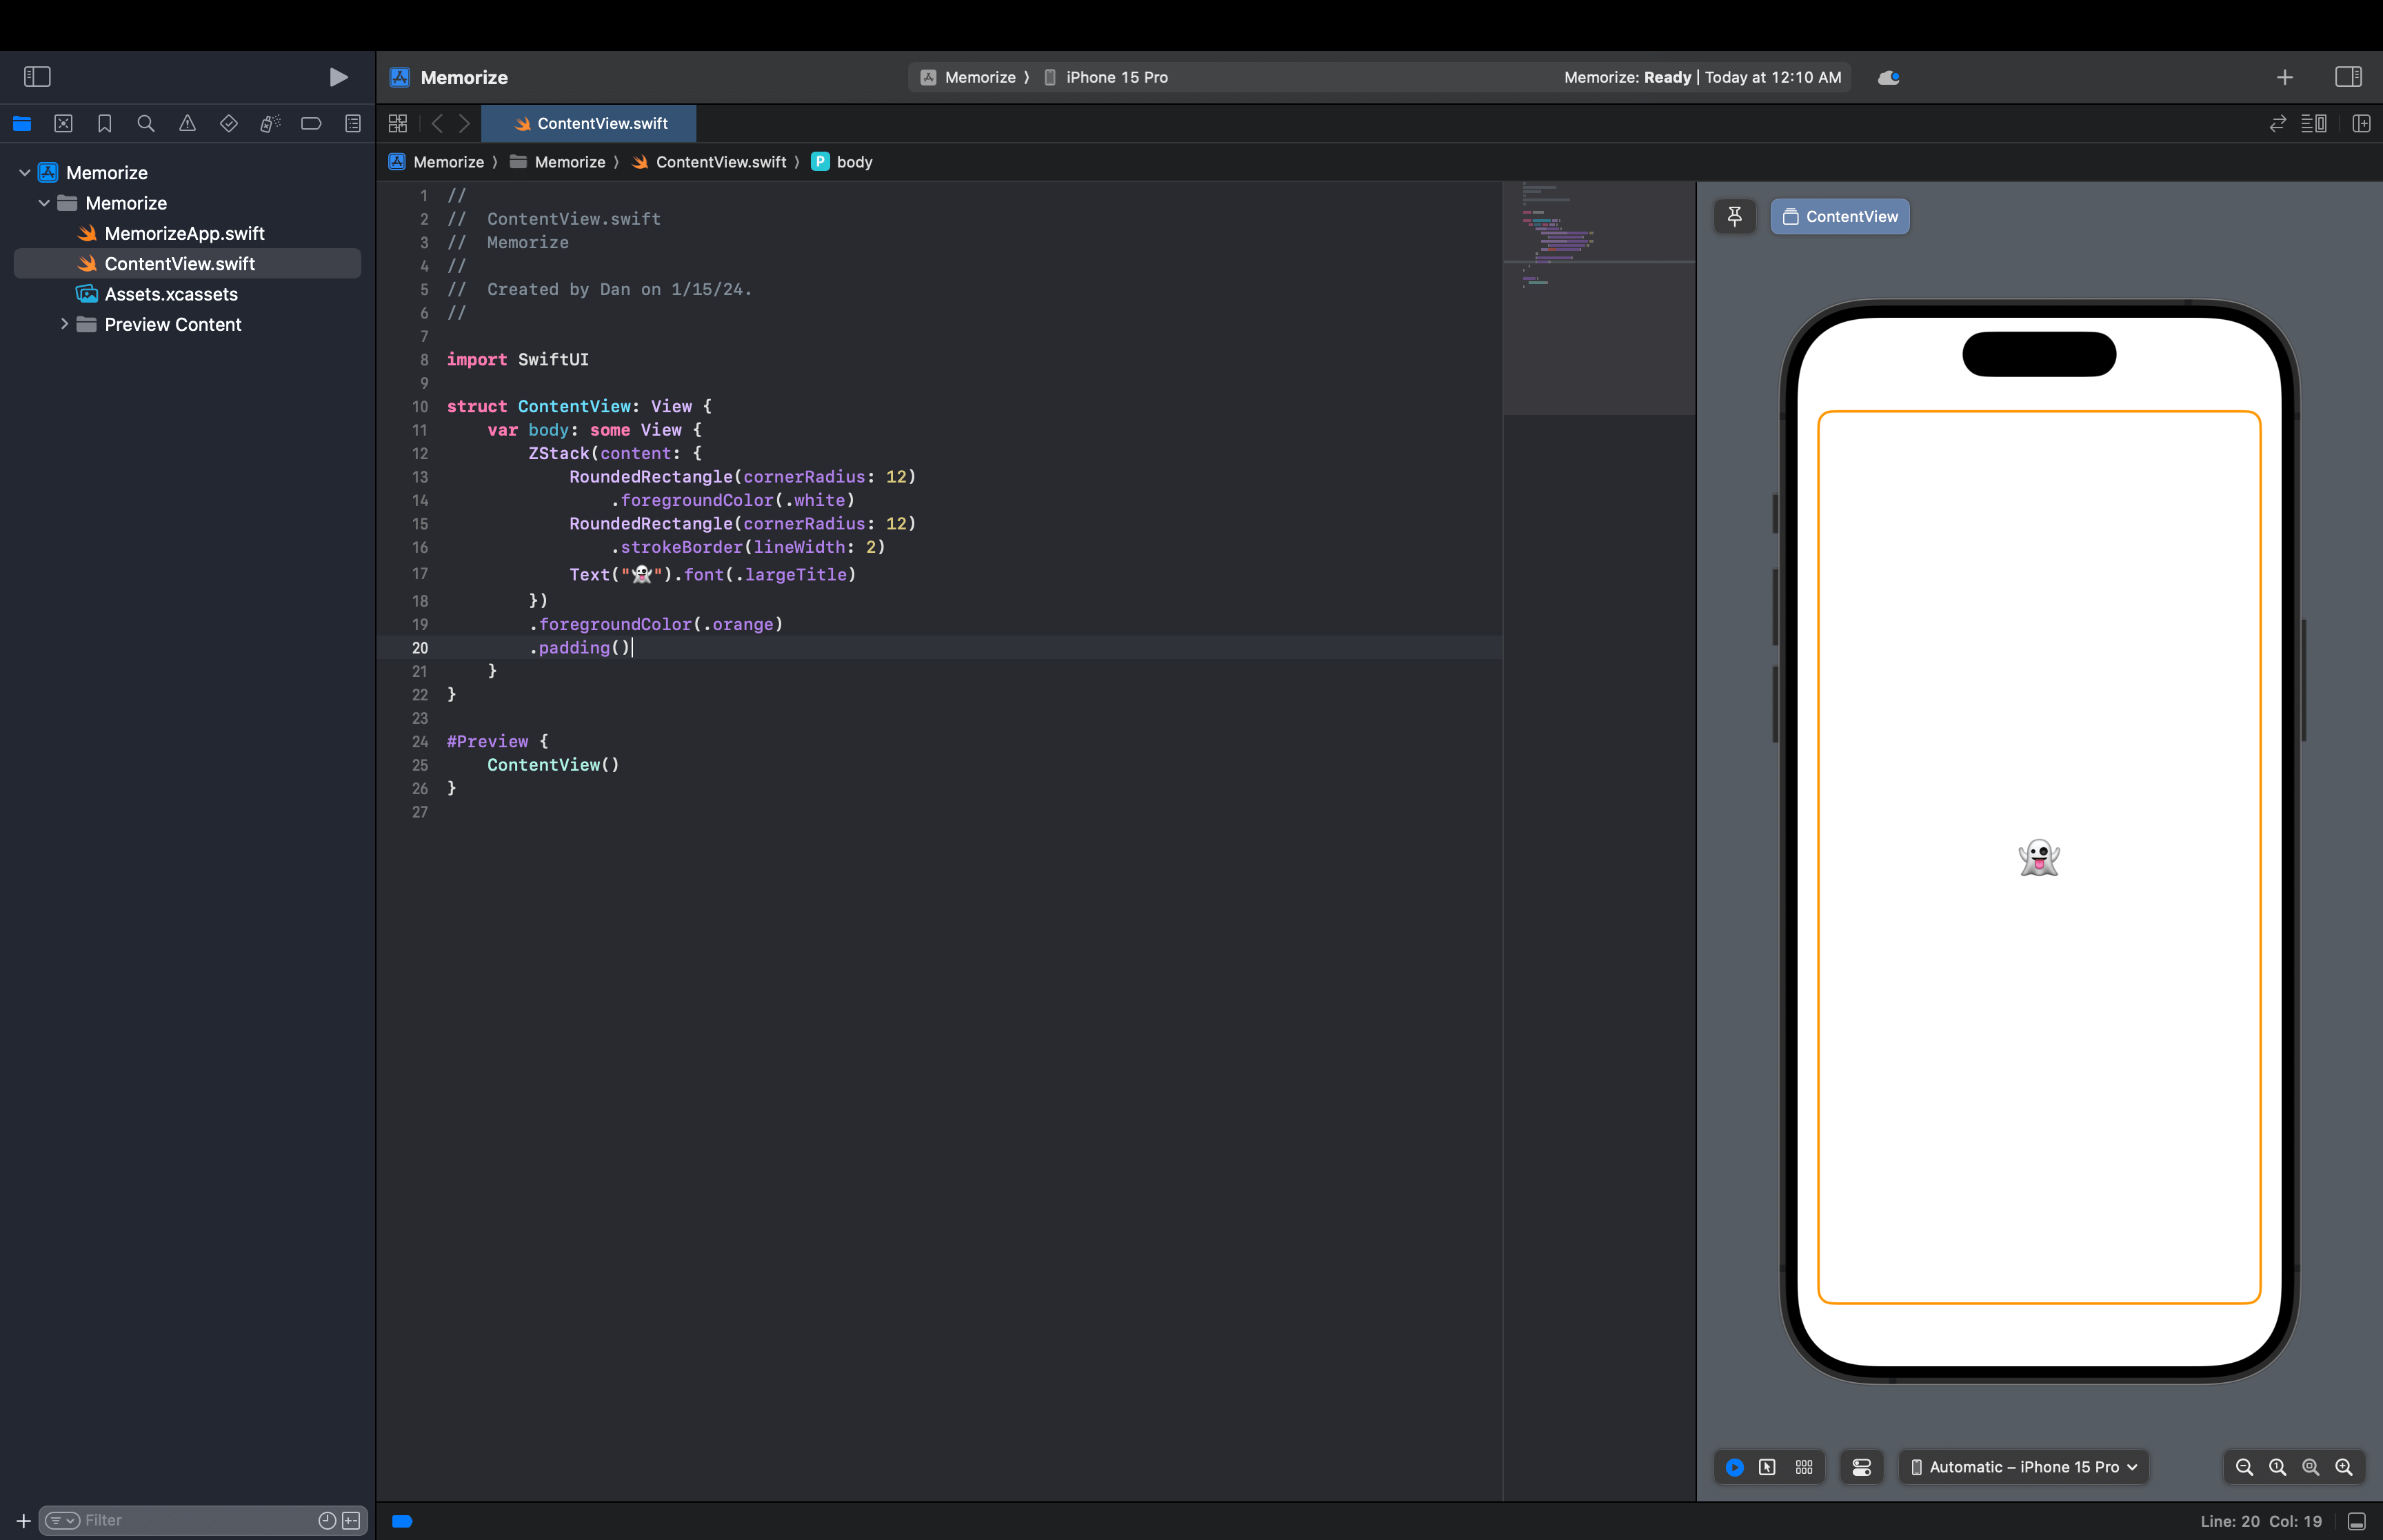Toggle the inspector sidebar visibility
Image resolution: width=2383 pixels, height=1540 pixels.
[x=2348, y=77]
